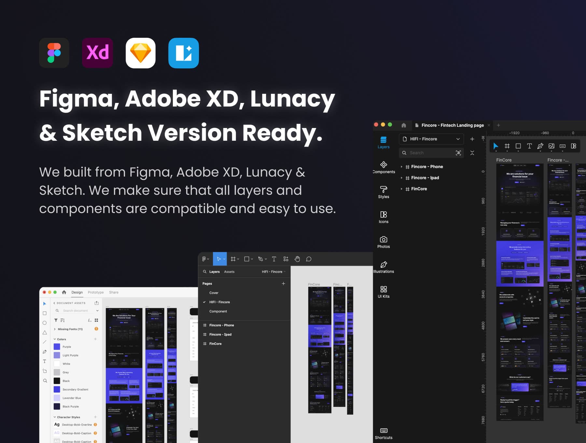
Task: Switch XD assets to grid view
Action: pos(96,320)
